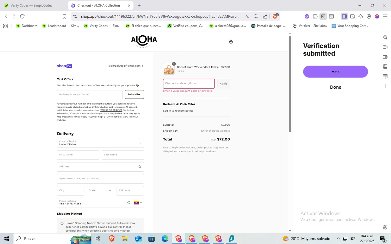This screenshot has width=391, height=244.
Task: Click the sidebar Leo sparkle icon
Action: 385,37
